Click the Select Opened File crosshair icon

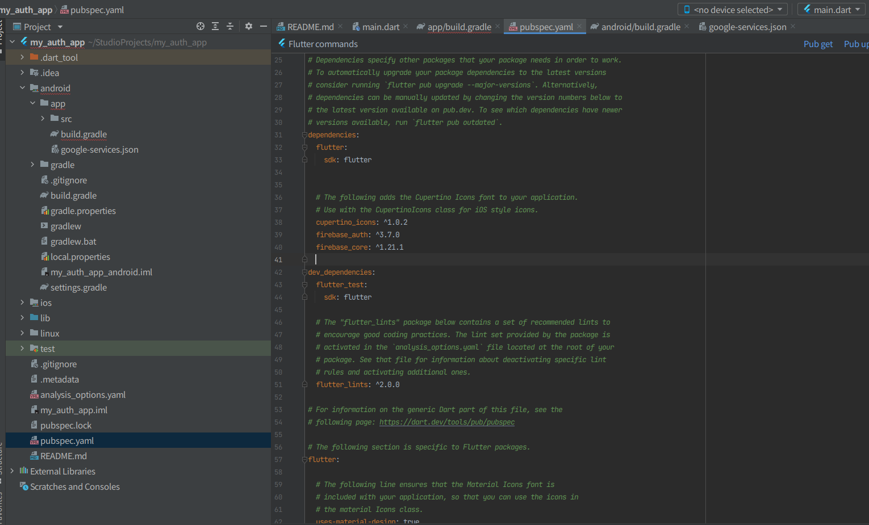click(x=200, y=26)
